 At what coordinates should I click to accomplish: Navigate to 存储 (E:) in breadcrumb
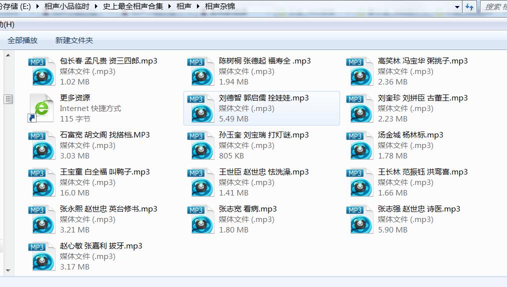[15, 6]
